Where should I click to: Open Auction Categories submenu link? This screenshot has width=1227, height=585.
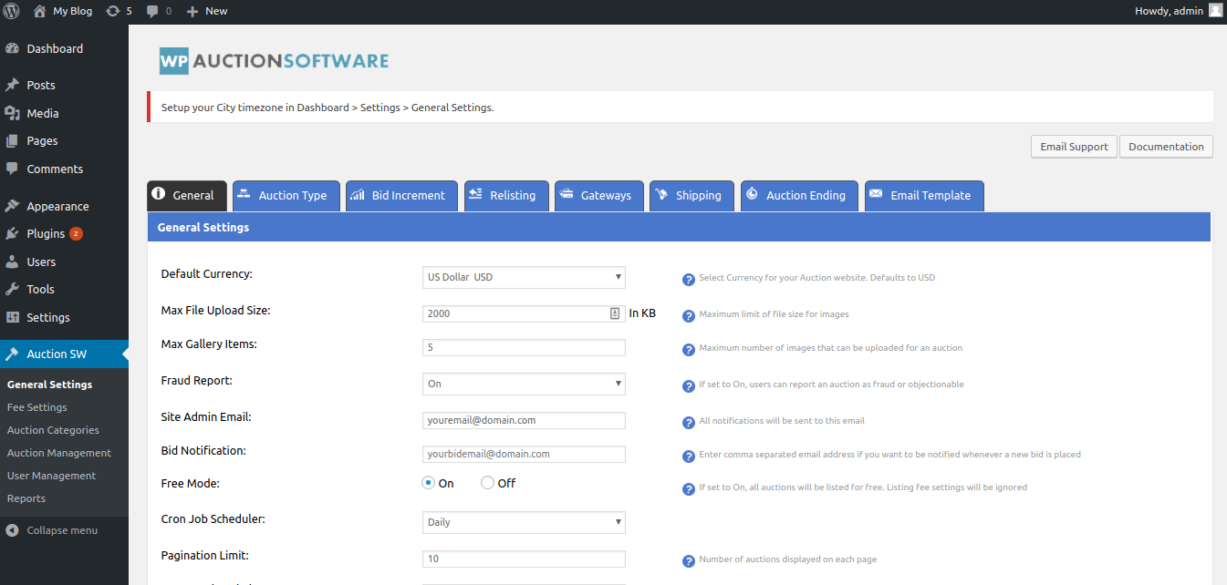pyautogui.click(x=53, y=430)
